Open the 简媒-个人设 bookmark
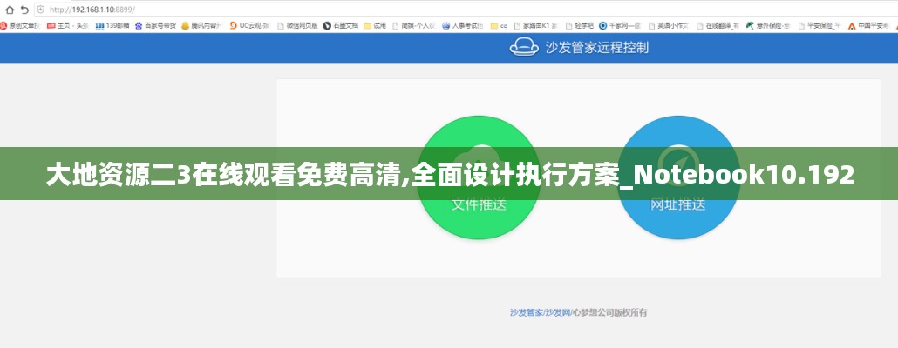 [x=414, y=26]
